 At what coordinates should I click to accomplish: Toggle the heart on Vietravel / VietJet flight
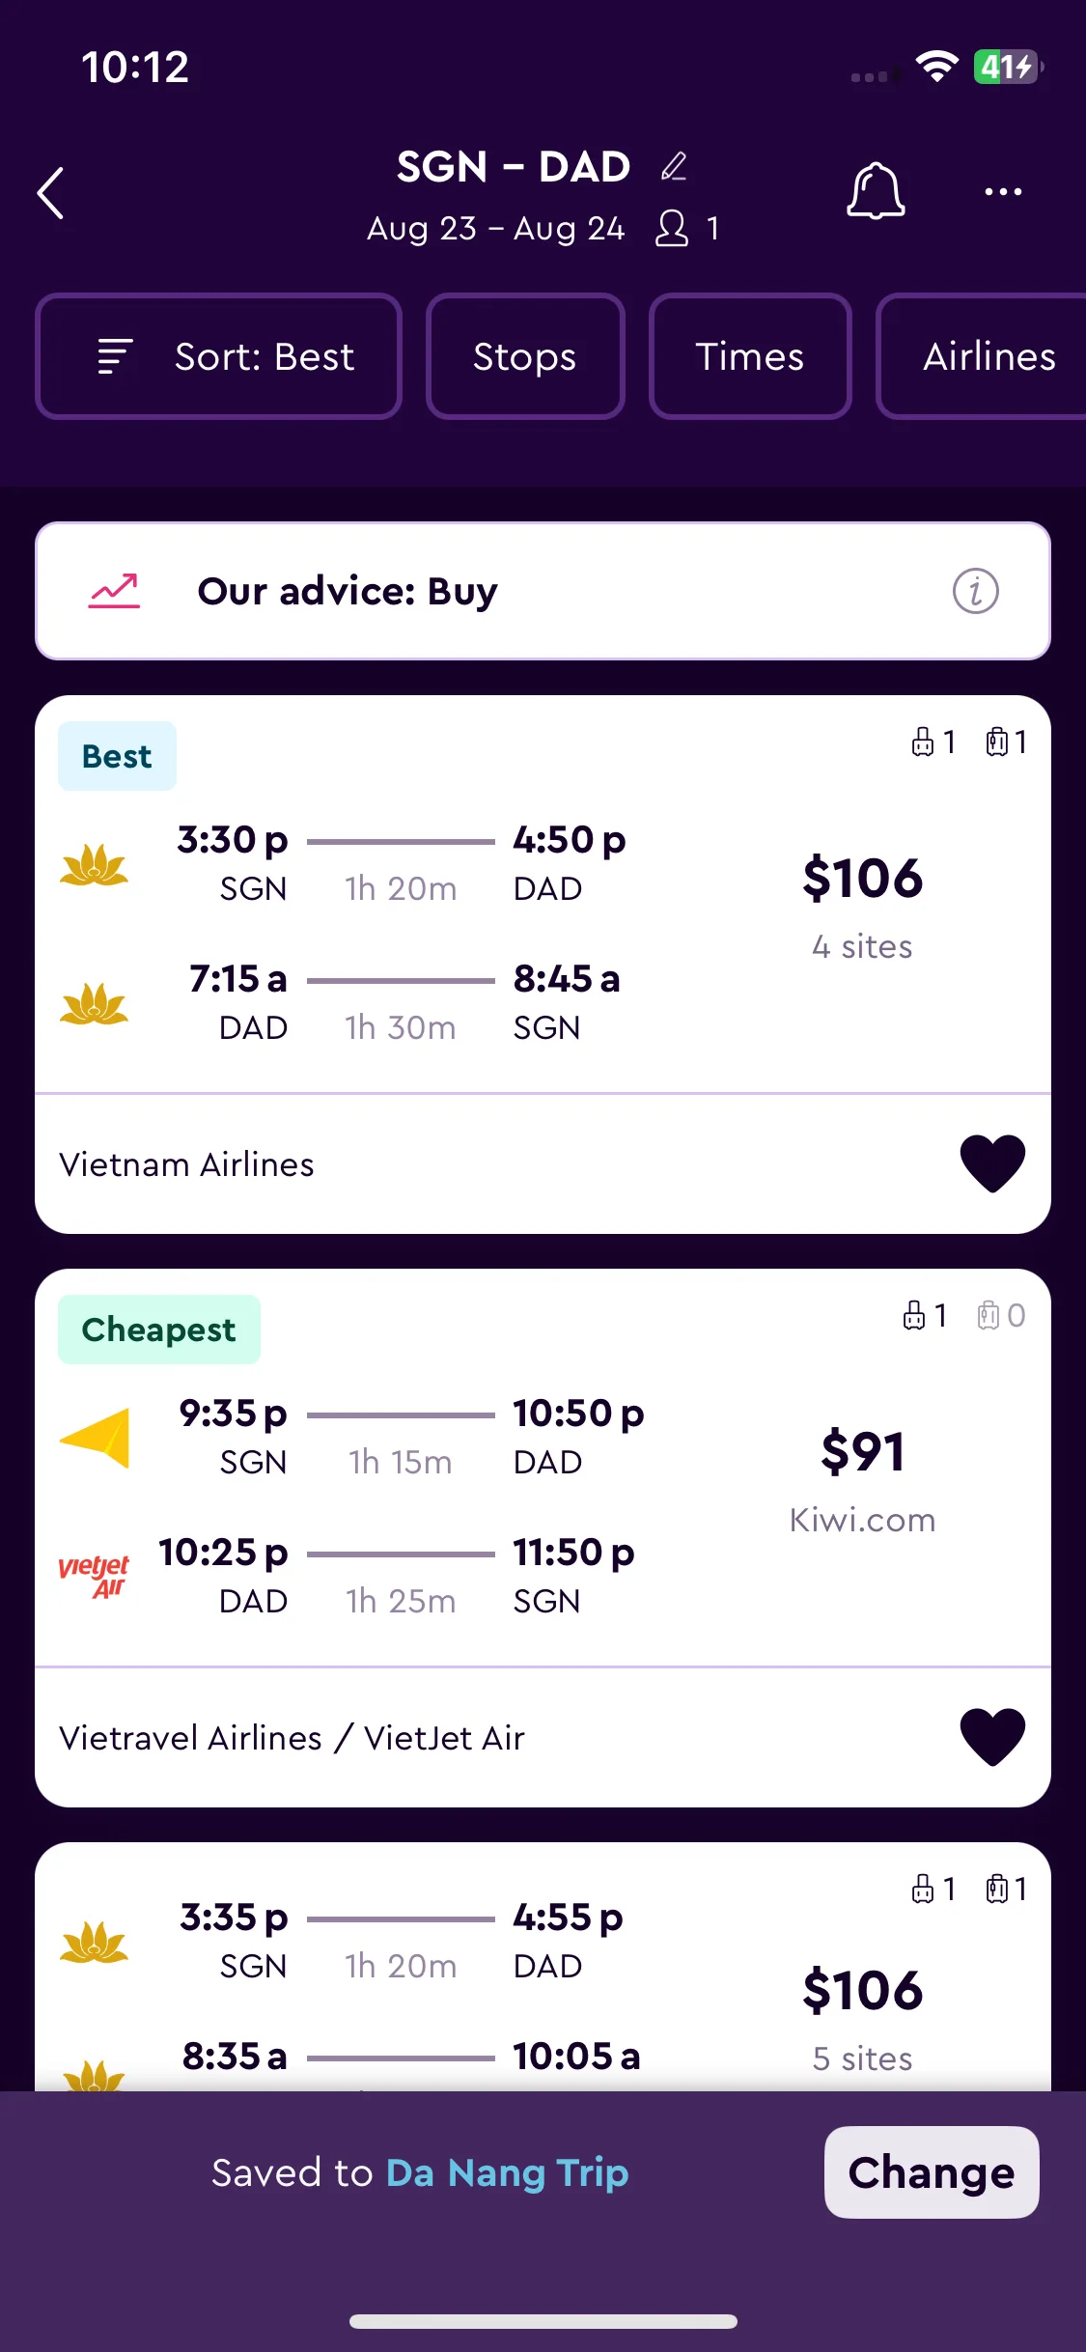992,1737
